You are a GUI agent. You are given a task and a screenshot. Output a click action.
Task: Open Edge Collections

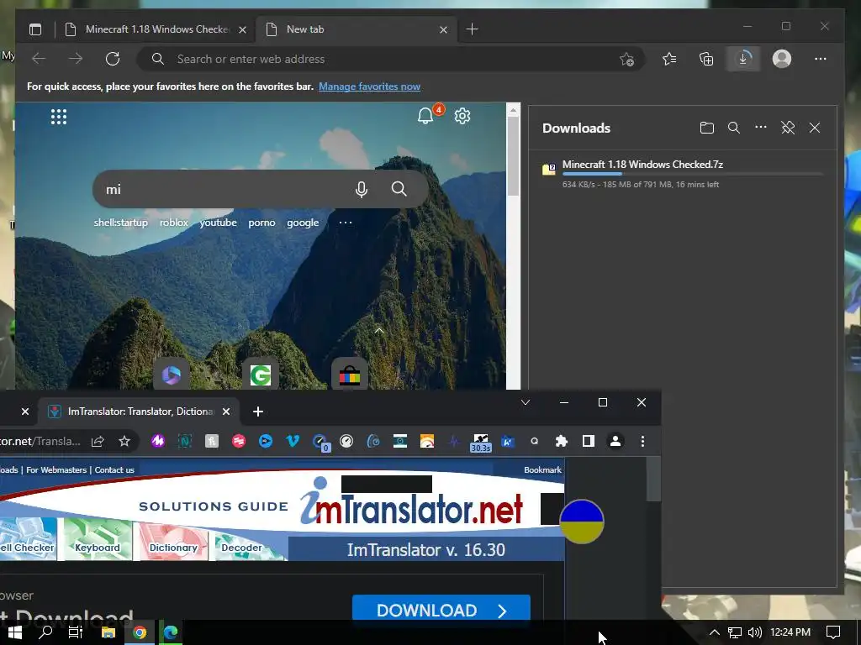(706, 59)
